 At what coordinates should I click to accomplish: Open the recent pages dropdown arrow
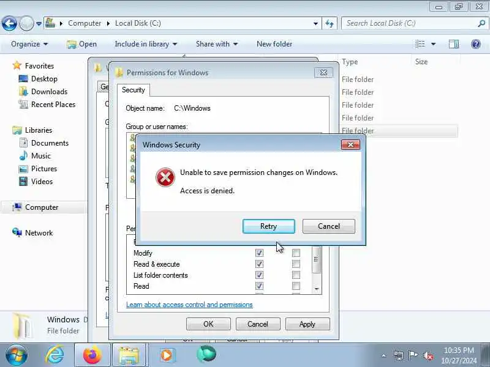[39, 24]
